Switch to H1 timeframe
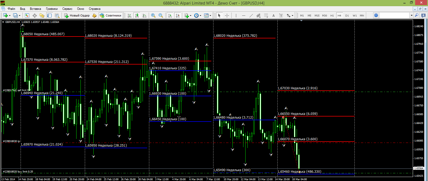 click(332, 15)
